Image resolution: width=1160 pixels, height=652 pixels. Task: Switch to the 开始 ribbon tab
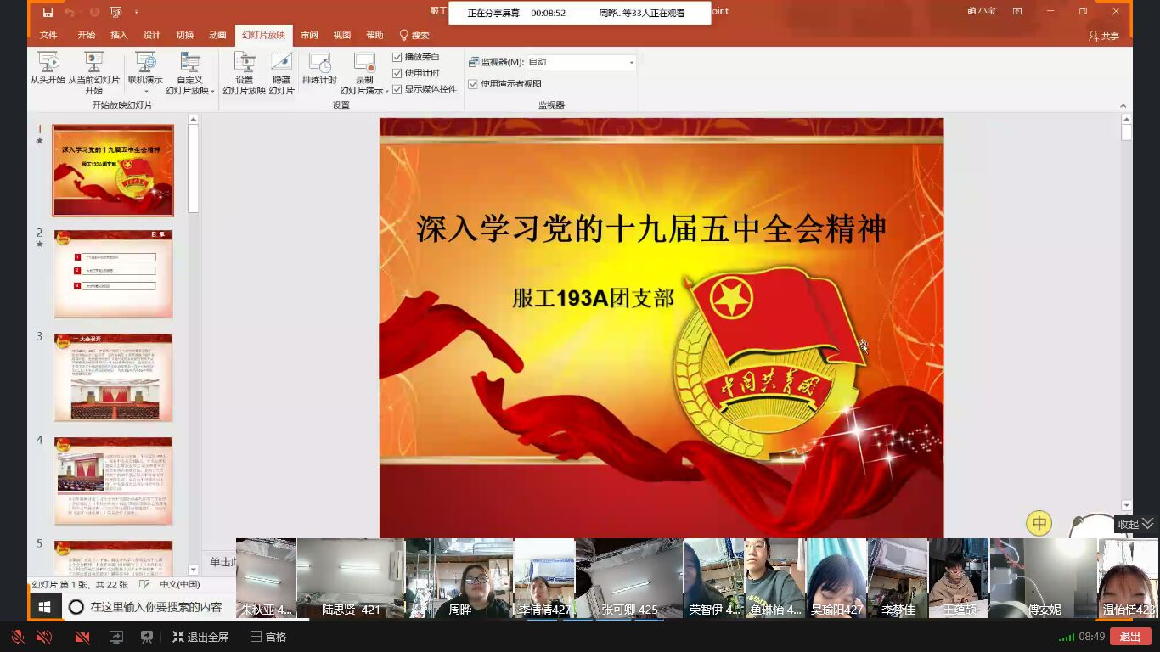(x=87, y=36)
